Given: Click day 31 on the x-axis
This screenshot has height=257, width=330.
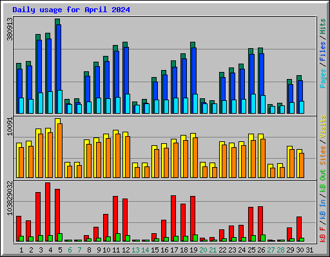Looking at the screenshot, I should (x=309, y=250).
